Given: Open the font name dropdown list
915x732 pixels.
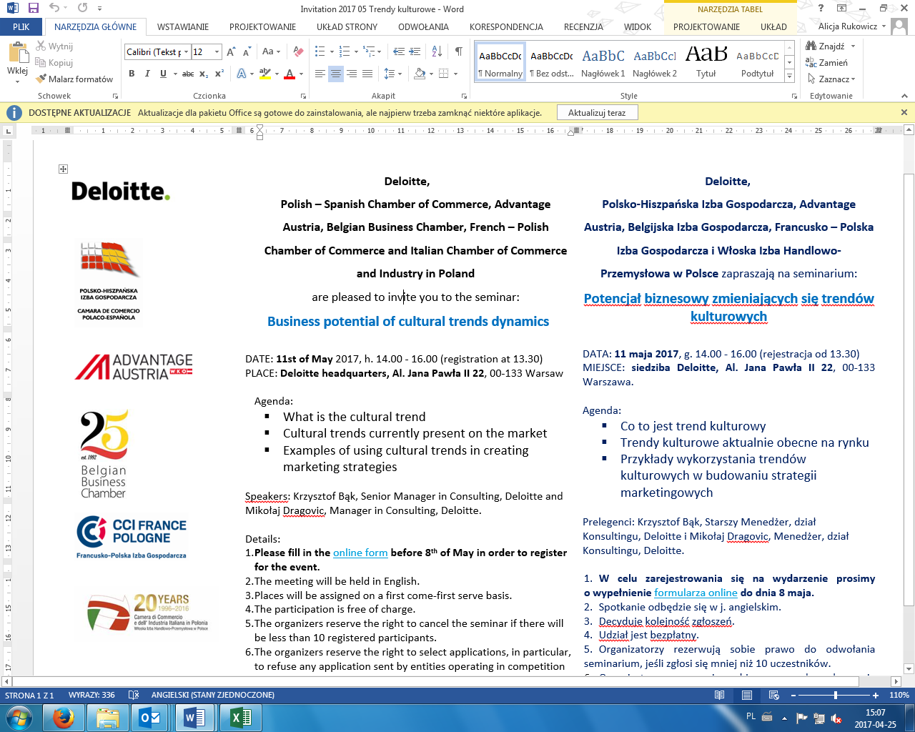Looking at the screenshot, I should (187, 52).
